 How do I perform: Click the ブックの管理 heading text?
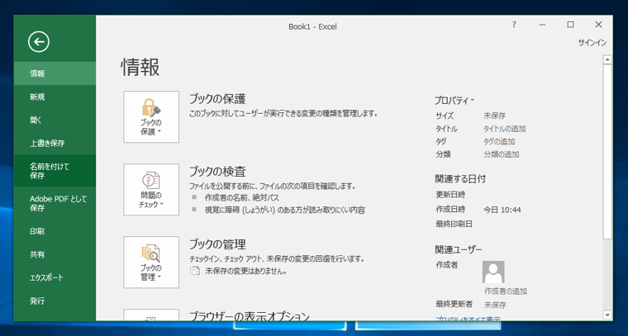(217, 244)
